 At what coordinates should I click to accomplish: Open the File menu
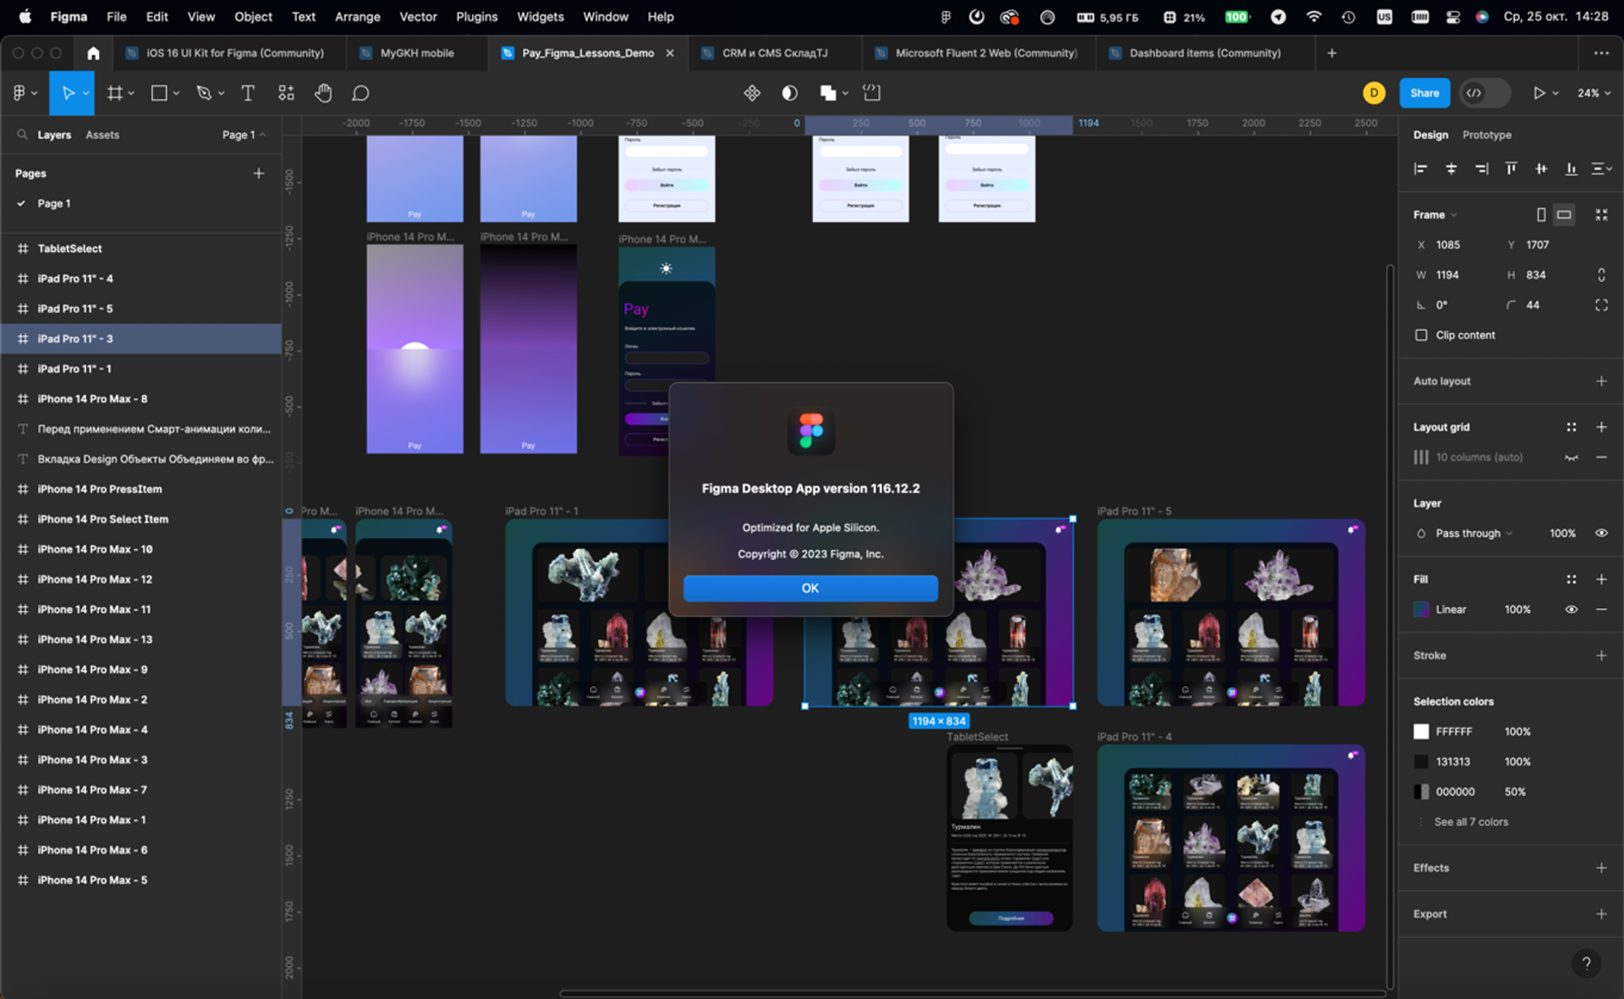coord(117,17)
